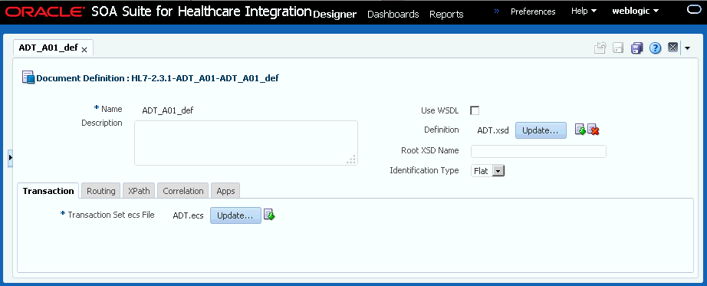Screen dimensions: 707x286
Task: Open the Help dropdown menu
Action: pyautogui.click(x=584, y=11)
